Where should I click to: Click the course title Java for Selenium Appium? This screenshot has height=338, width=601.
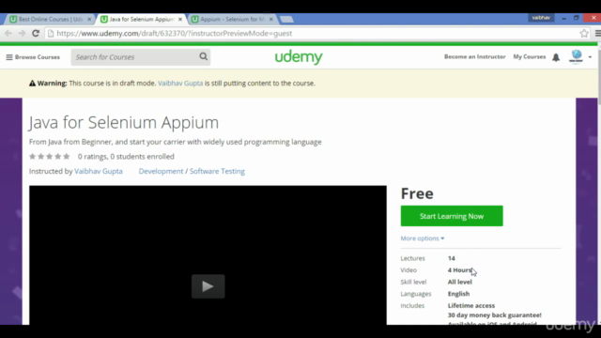124,123
